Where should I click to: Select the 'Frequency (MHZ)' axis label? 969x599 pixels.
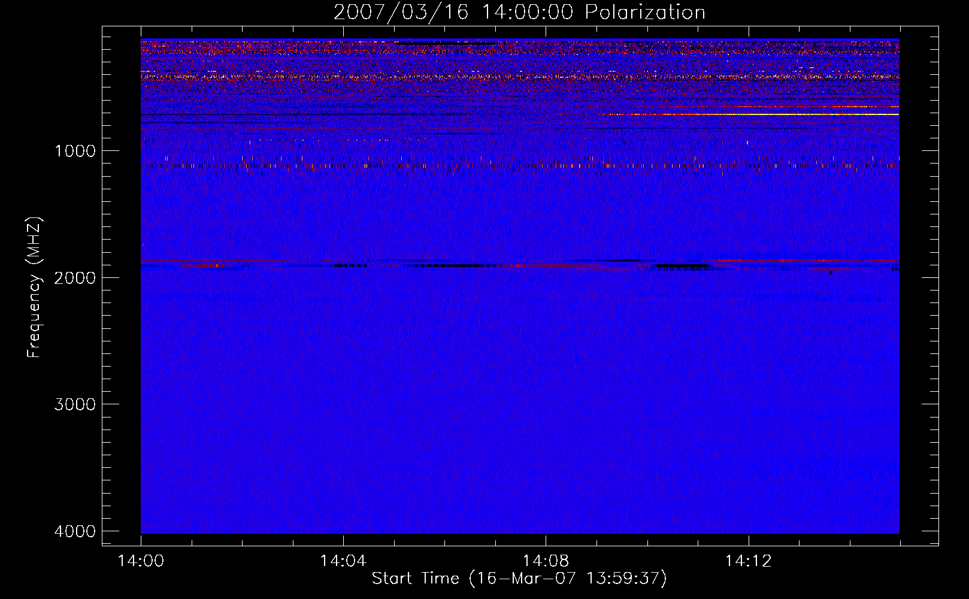pos(34,288)
